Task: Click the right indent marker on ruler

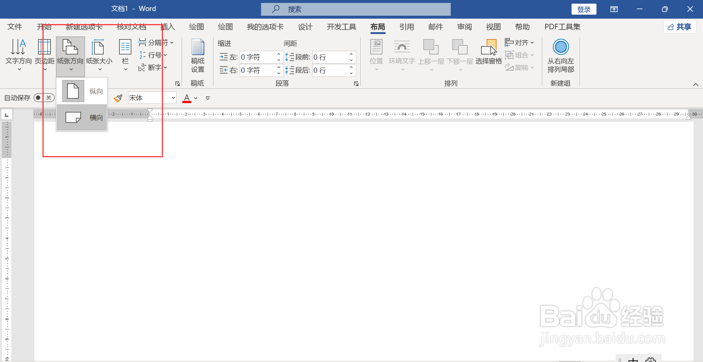Action: 688,117
